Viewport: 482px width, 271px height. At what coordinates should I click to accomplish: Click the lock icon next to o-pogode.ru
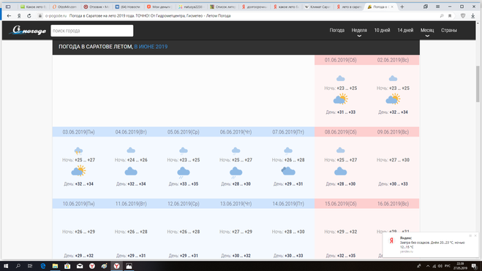[x=40, y=15]
